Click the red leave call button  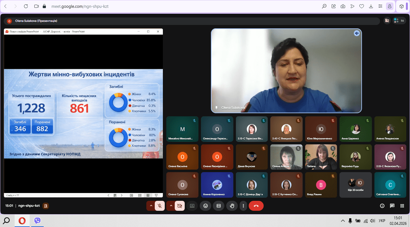coord(256,206)
